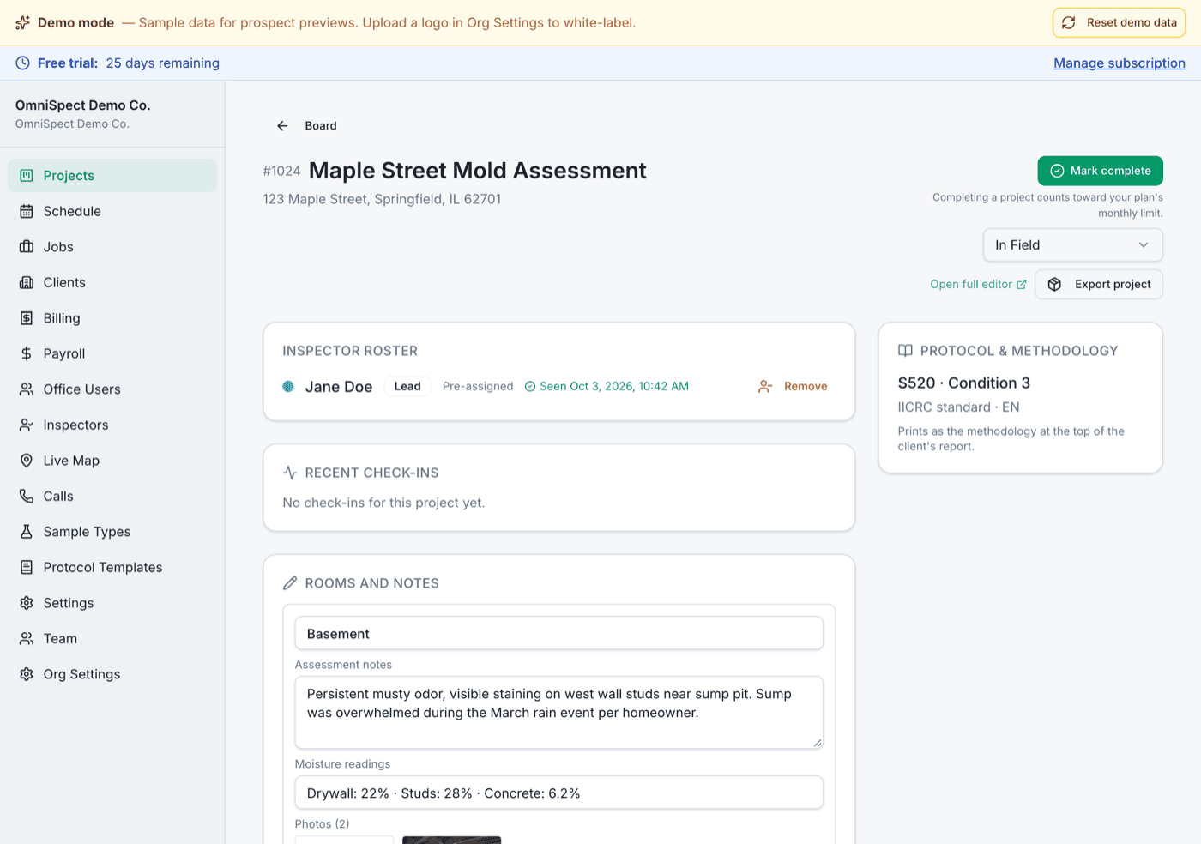The height and width of the screenshot is (844, 1201).
Task: Go back using the Board arrow icon
Action: (x=282, y=126)
